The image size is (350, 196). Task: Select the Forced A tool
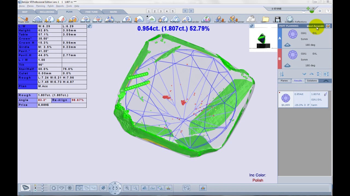(x=163, y=19)
